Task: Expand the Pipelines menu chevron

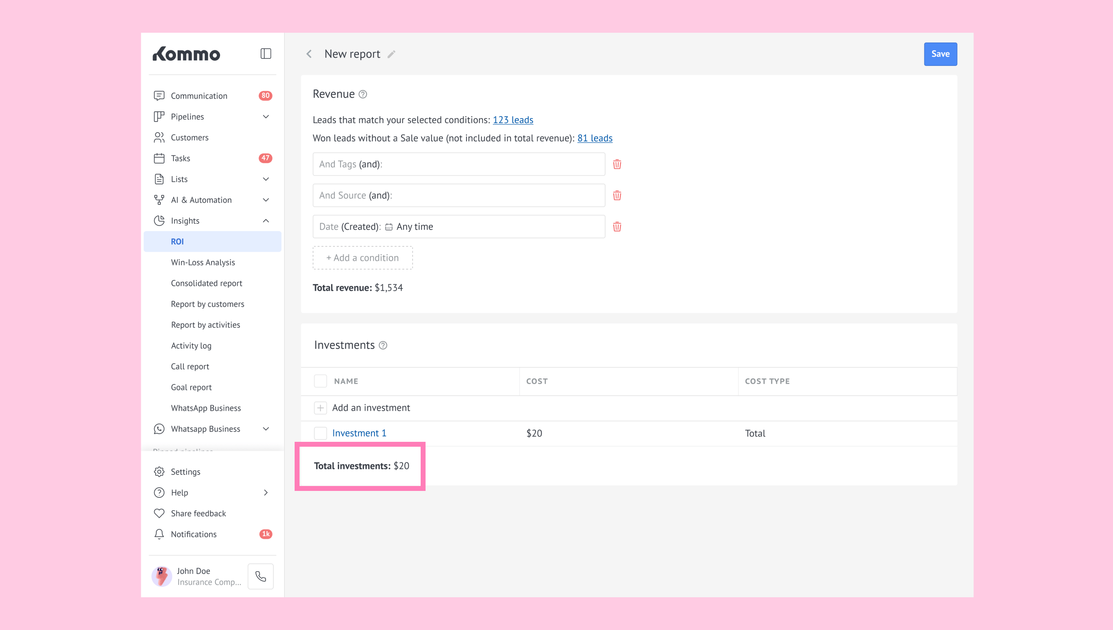Action: click(266, 117)
